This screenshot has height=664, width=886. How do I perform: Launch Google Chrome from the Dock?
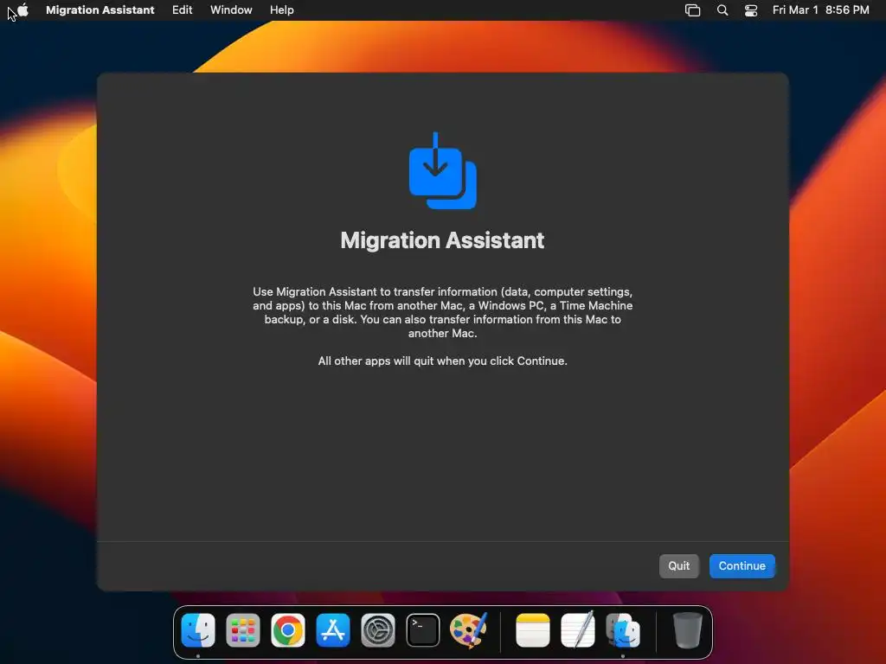pos(287,630)
